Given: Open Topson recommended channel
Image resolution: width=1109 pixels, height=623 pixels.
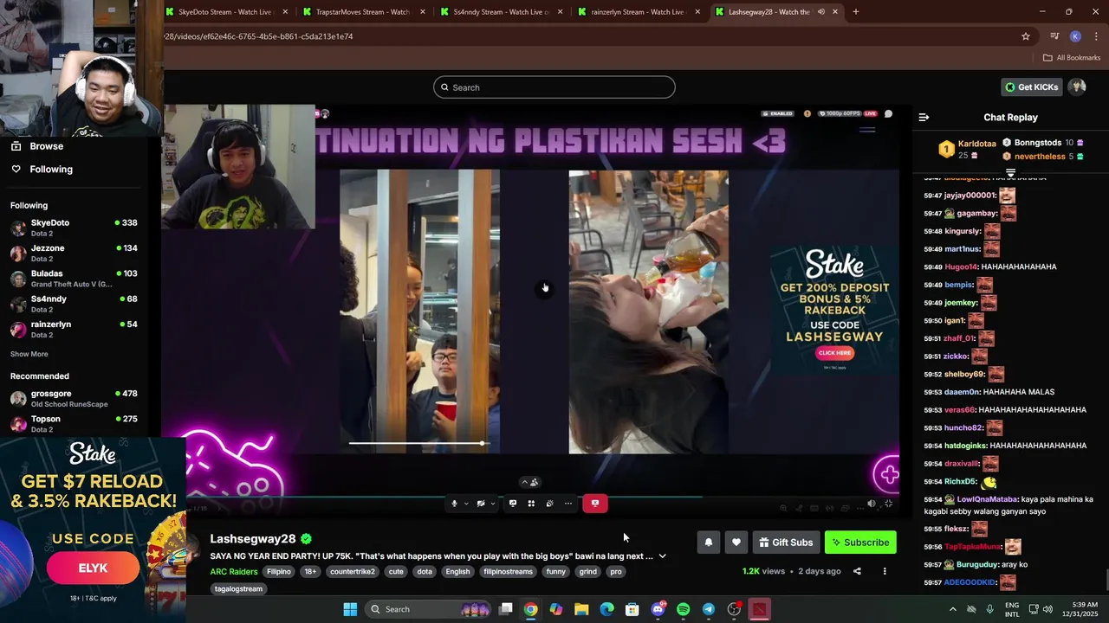Looking at the screenshot, I should [74, 424].
